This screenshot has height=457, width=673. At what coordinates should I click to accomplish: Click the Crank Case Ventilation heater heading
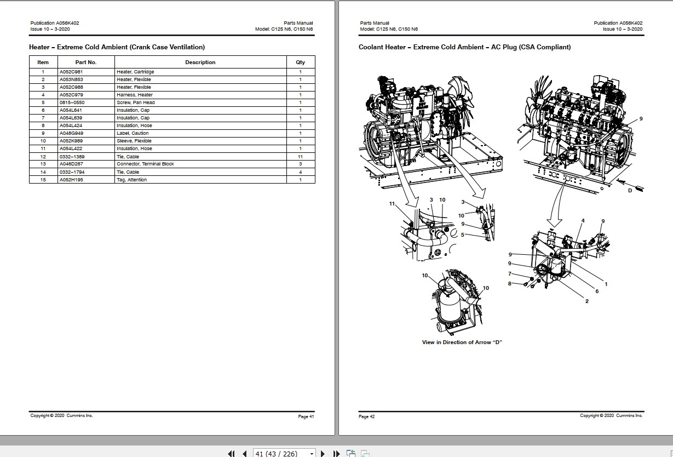click(117, 47)
